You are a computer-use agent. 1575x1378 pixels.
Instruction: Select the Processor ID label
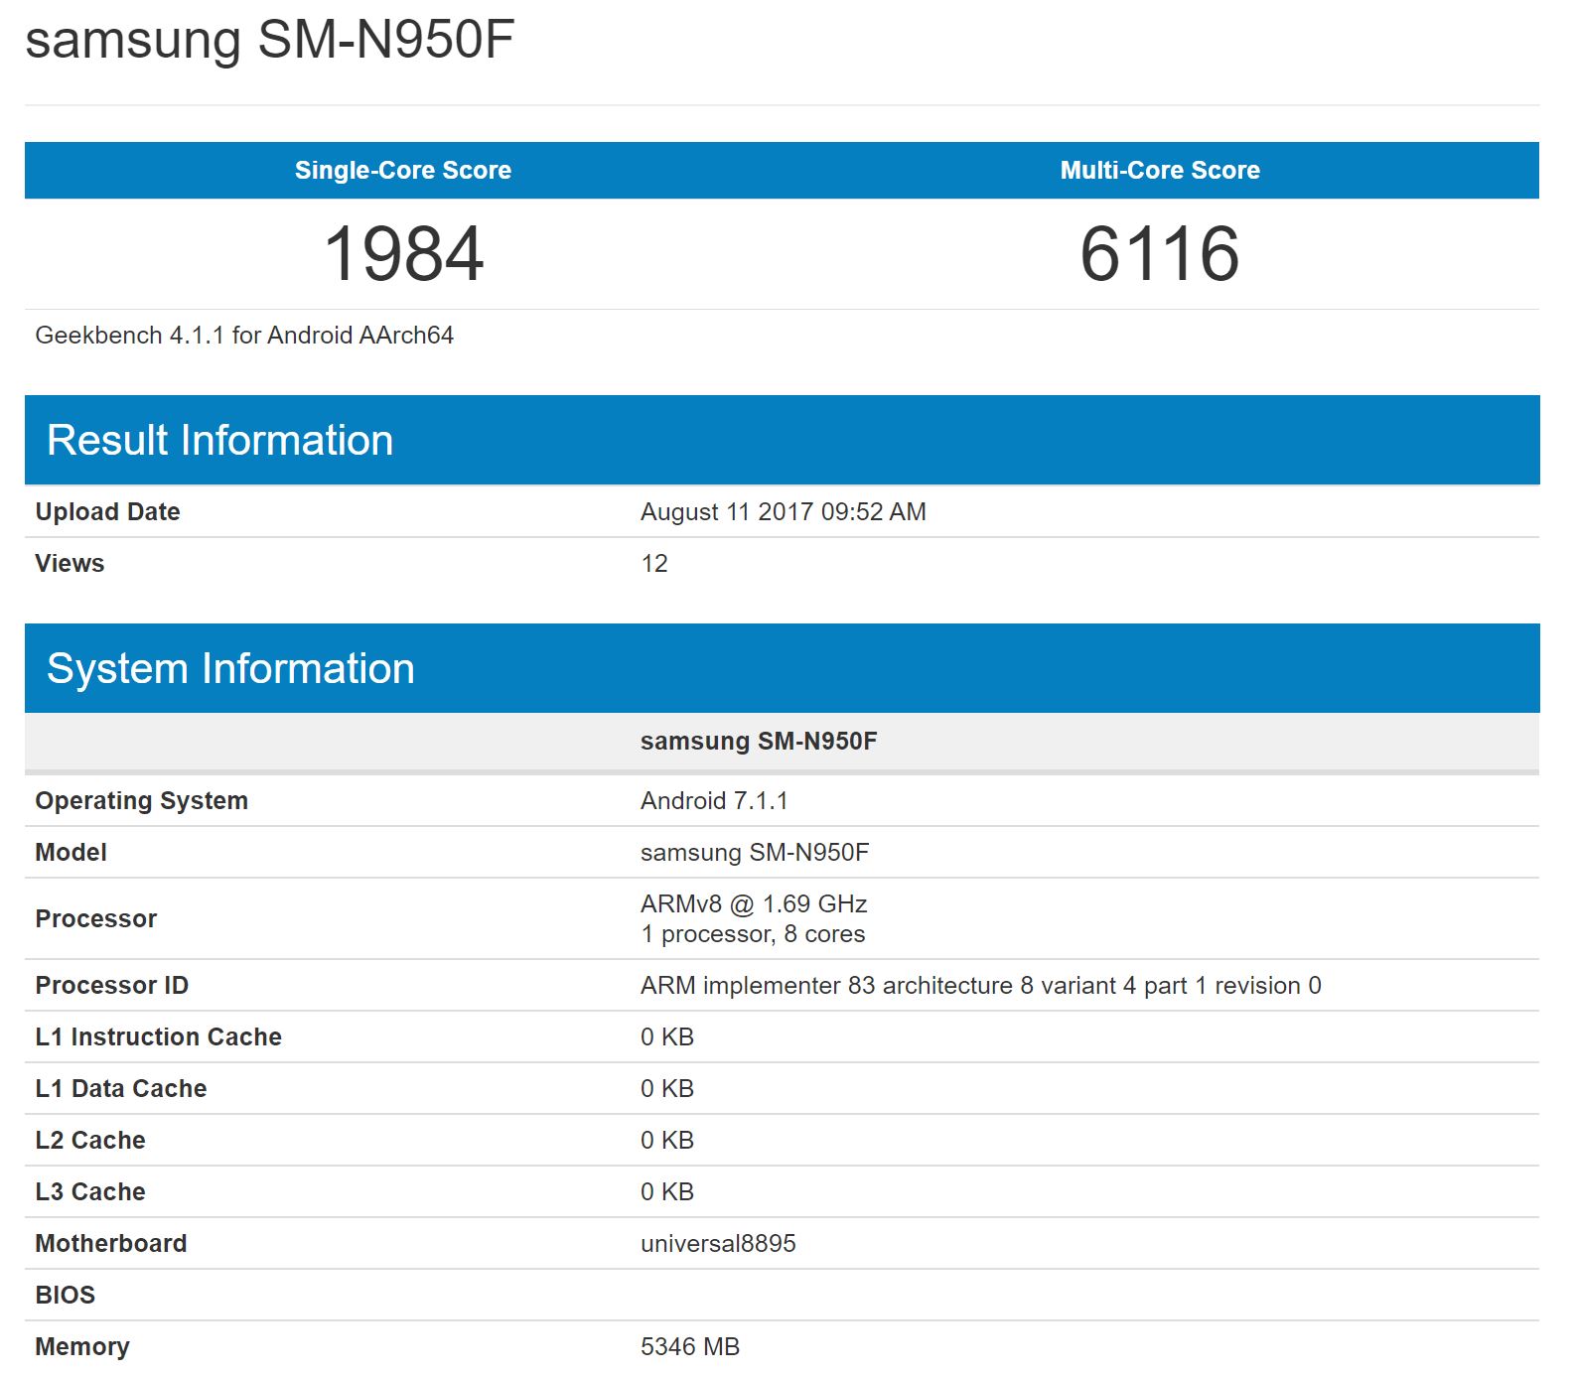[x=111, y=985]
